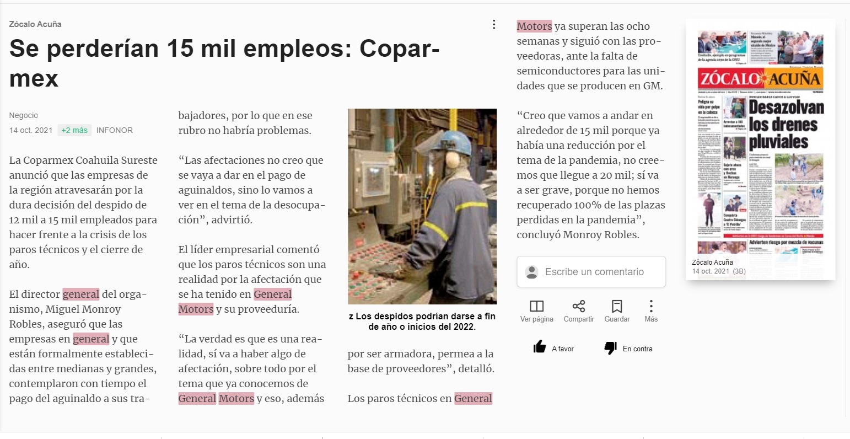Click the En contra label
850x439 pixels.
[x=638, y=349]
